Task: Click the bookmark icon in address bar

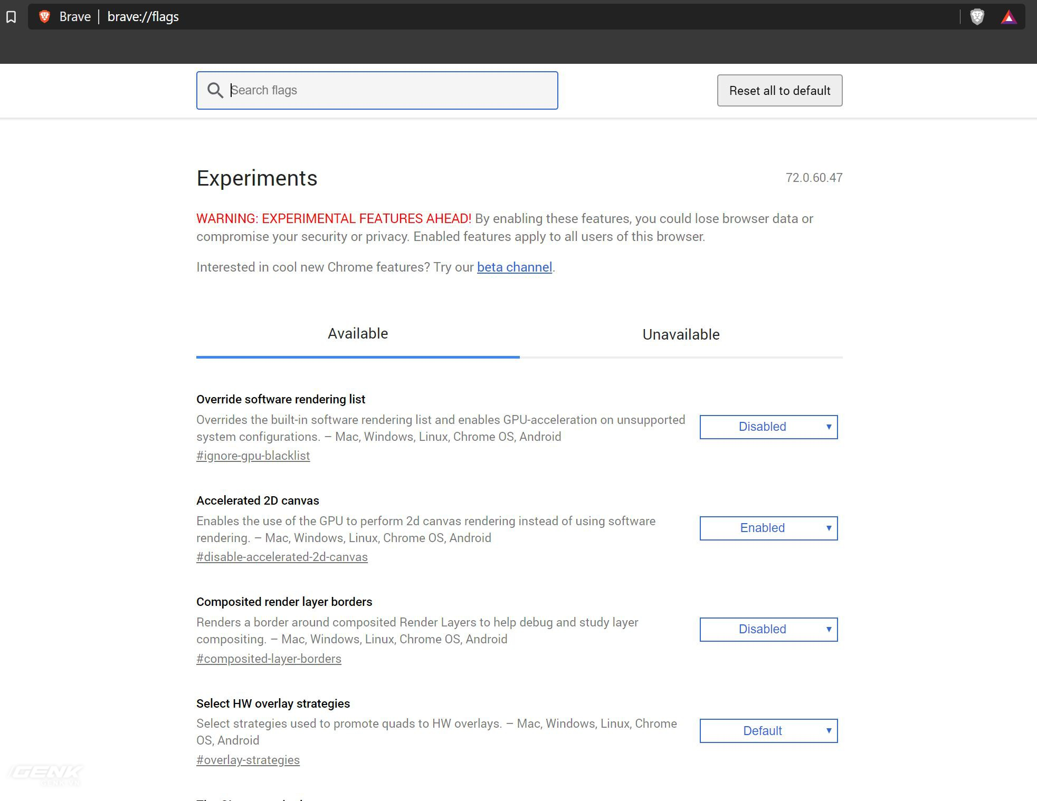Action: [x=11, y=17]
